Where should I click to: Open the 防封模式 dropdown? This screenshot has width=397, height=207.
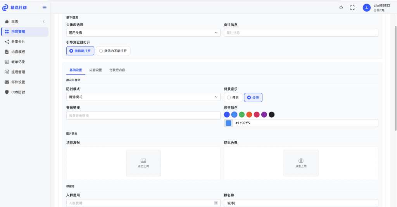point(143,97)
